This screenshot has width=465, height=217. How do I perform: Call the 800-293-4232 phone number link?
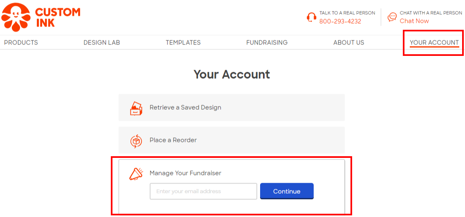[x=340, y=21]
